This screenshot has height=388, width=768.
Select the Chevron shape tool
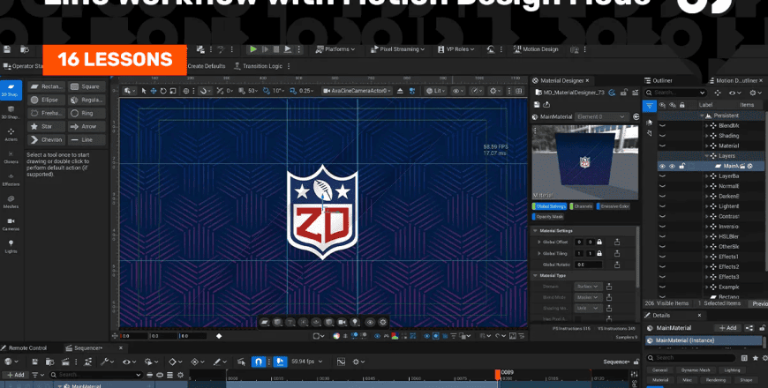[47, 139]
